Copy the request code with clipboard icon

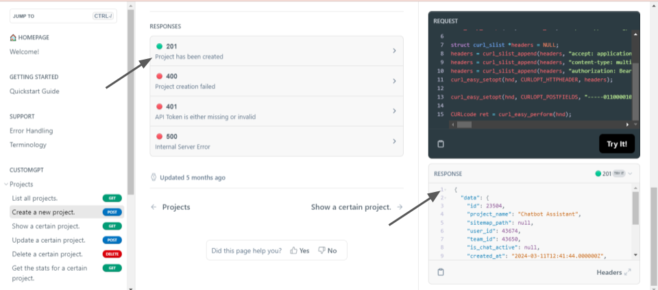click(441, 144)
